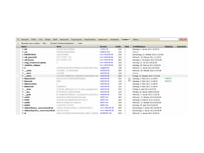Expand the __utmz cookie row
The image size is (204, 153).
click(x=23, y=89)
